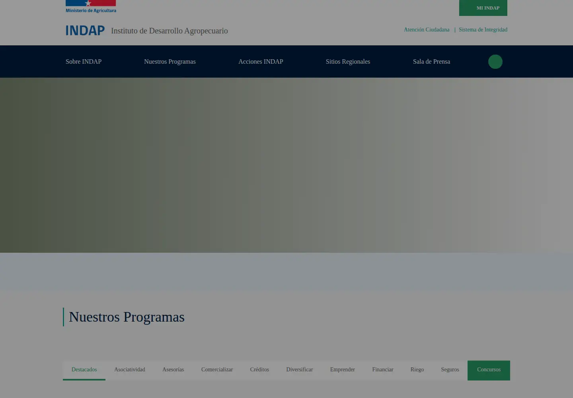Open the Sitios Regionales menu

click(348, 62)
